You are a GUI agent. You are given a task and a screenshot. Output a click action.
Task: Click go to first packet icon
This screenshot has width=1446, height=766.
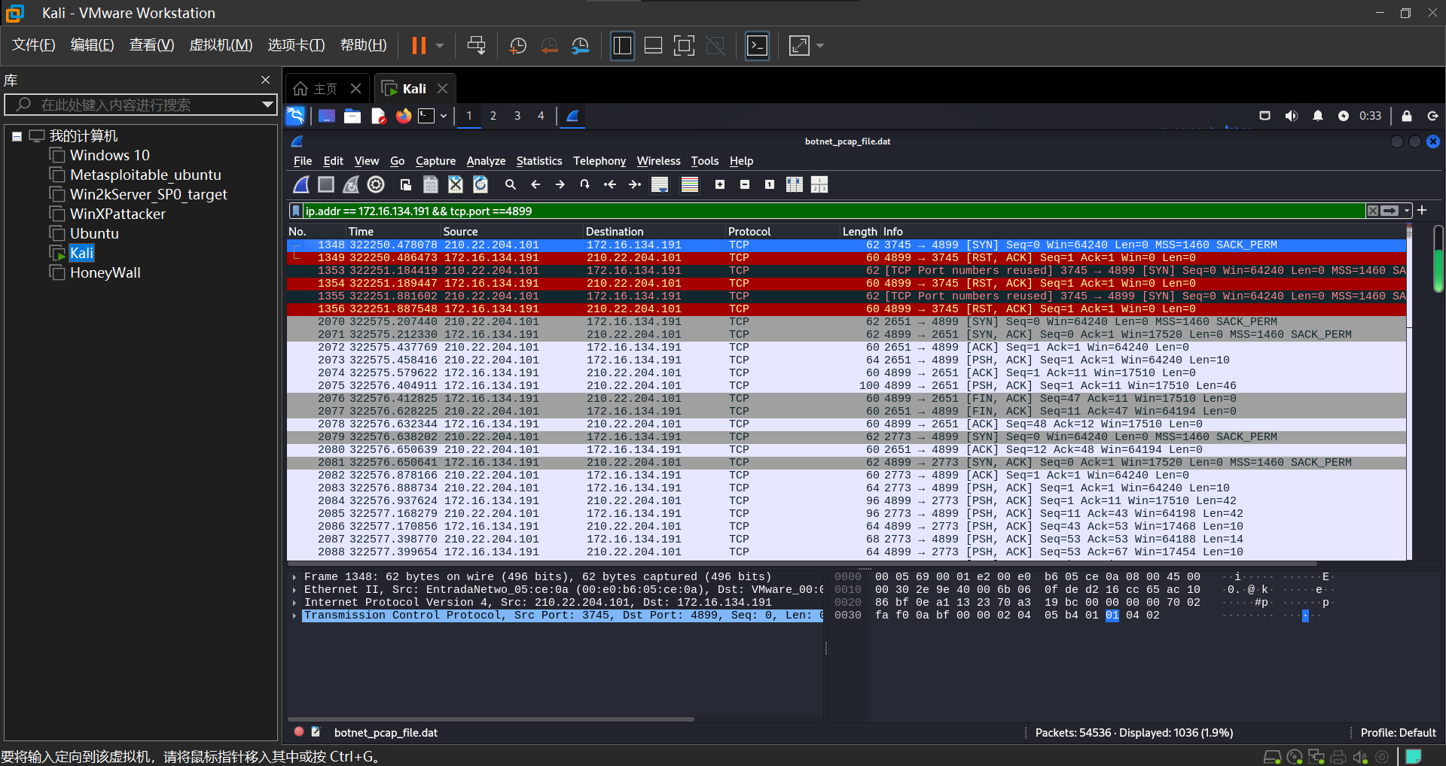610,184
